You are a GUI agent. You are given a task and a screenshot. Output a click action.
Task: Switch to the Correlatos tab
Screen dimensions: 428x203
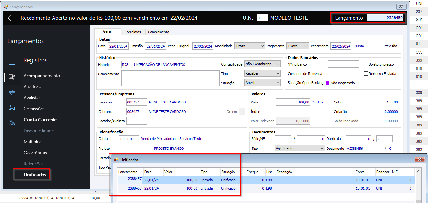pyautogui.click(x=133, y=32)
